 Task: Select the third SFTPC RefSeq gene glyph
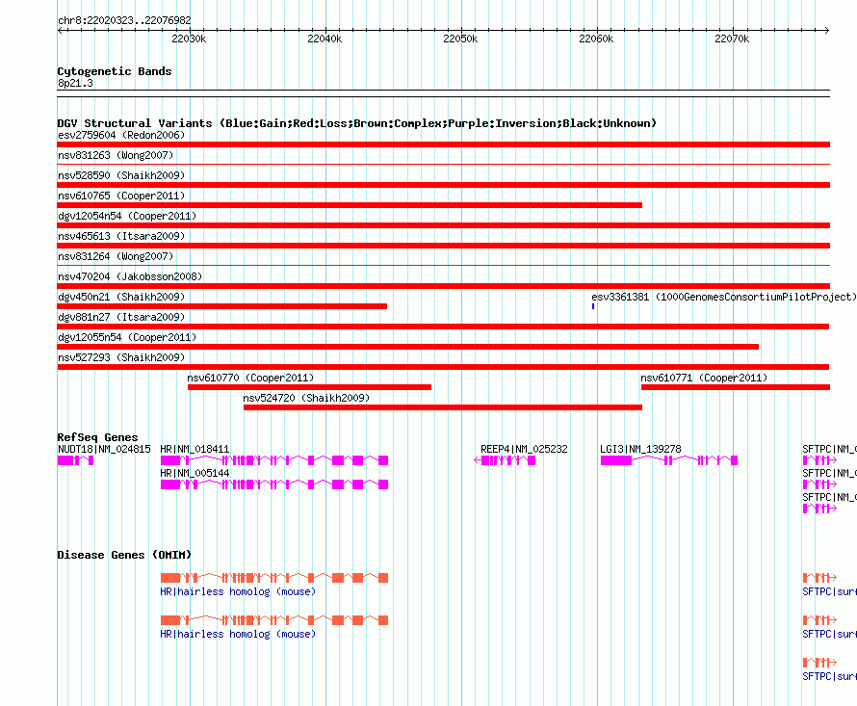pyautogui.click(x=819, y=509)
